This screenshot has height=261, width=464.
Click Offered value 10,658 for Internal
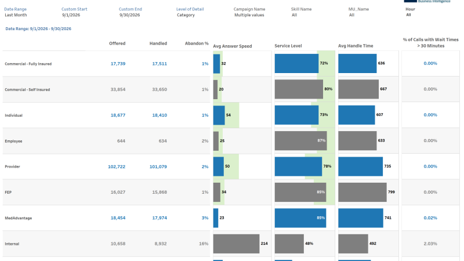[x=118, y=244]
